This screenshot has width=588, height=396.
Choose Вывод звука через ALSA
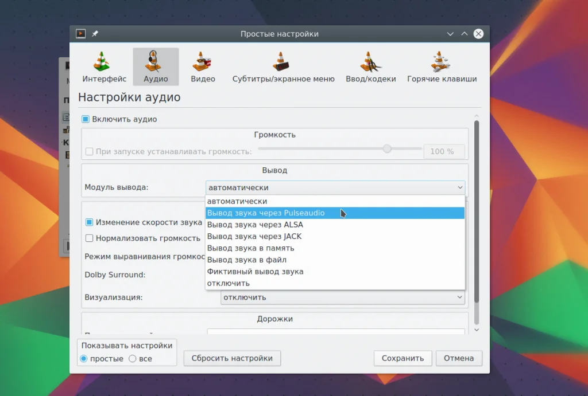(335, 225)
